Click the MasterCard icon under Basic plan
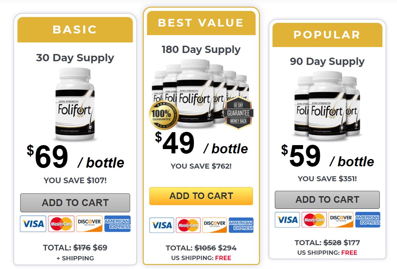The height and width of the screenshot is (269, 397). [61, 224]
